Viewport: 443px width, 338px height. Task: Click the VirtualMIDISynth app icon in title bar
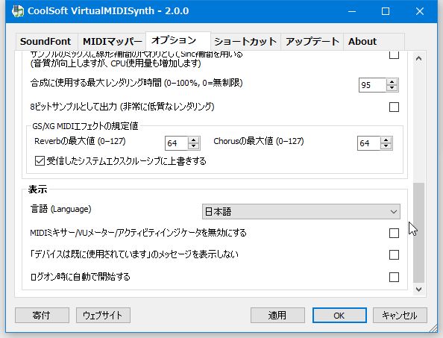(17, 11)
